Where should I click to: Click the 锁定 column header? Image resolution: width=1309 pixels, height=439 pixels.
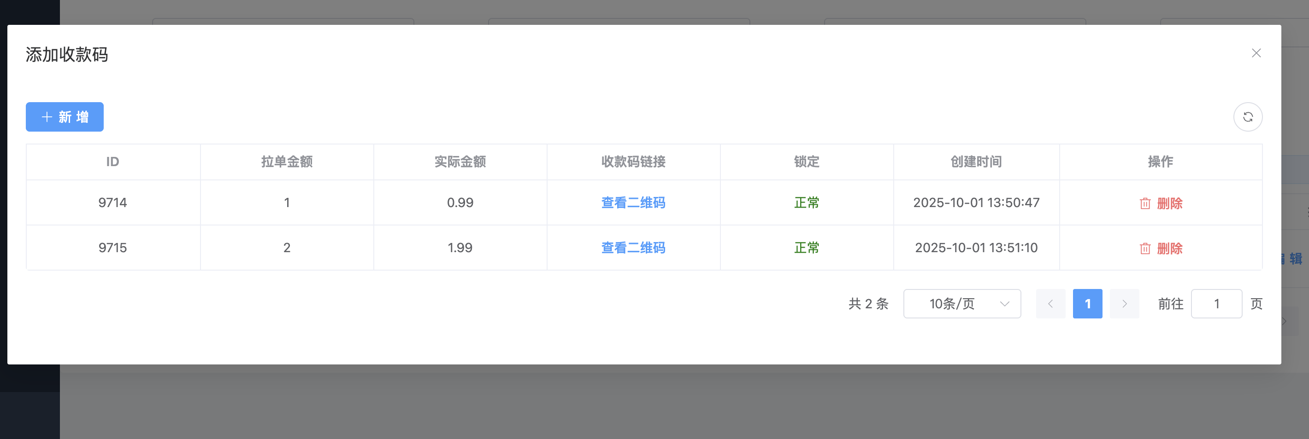(807, 162)
